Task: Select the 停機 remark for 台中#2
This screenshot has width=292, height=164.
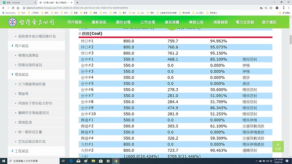Action: tap(246, 66)
